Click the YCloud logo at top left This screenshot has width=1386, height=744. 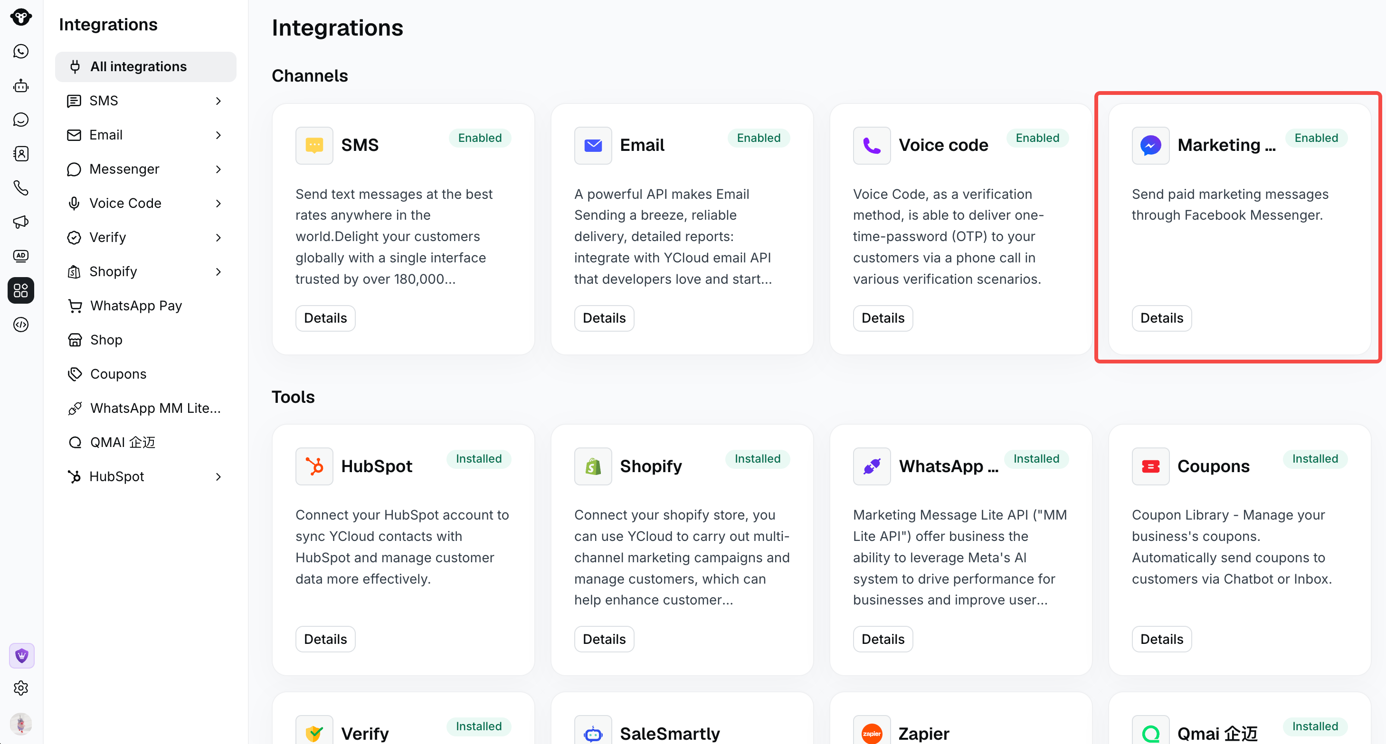[x=21, y=17]
